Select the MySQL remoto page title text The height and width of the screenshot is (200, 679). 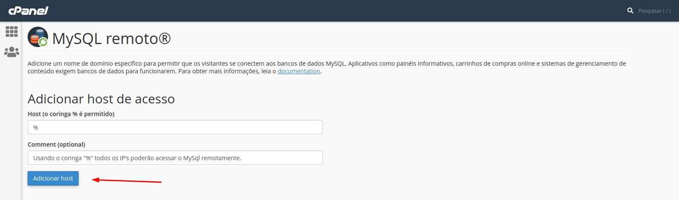pyautogui.click(x=111, y=39)
